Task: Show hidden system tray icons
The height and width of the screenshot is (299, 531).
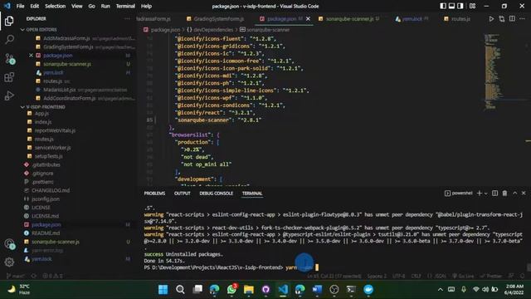Action: pyautogui.click(x=440, y=290)
